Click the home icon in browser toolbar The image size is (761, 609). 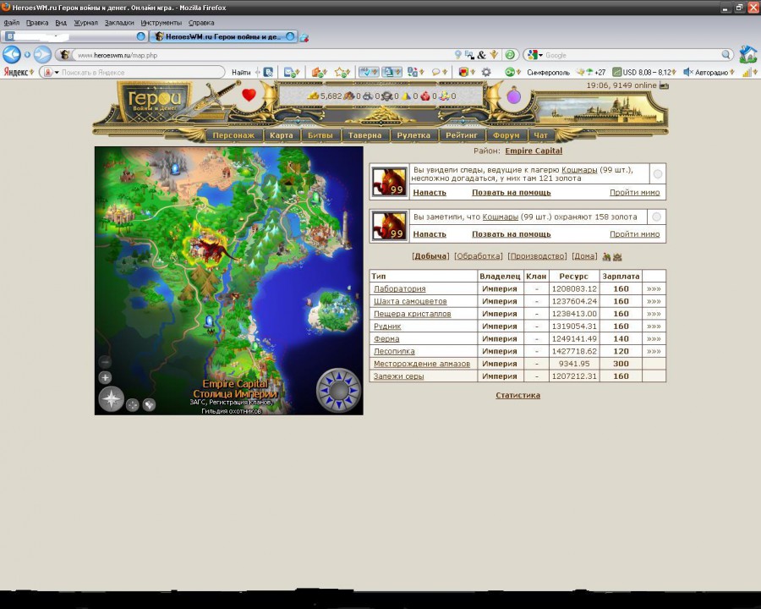pos(748,54)
